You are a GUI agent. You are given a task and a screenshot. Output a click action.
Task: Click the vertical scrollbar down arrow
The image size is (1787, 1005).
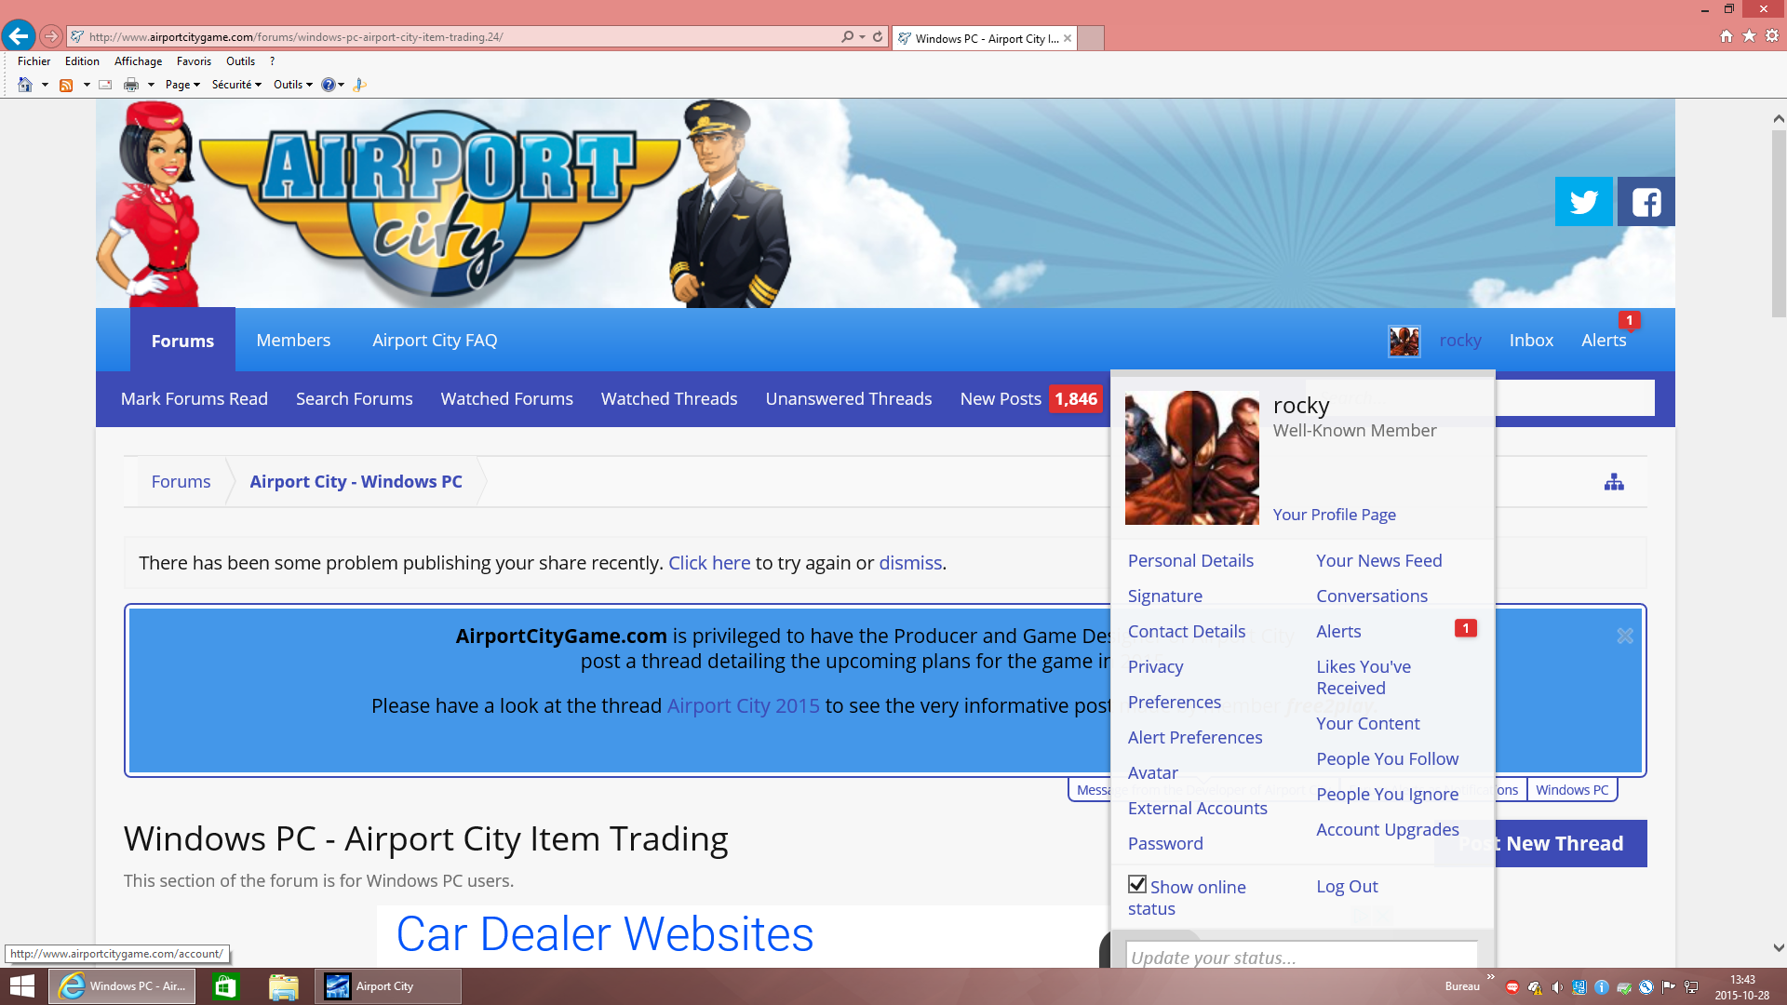point(1779,948)
